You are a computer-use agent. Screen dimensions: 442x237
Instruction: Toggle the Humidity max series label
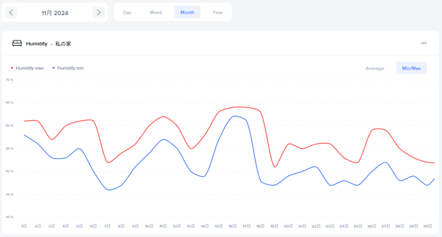point(29,68)
